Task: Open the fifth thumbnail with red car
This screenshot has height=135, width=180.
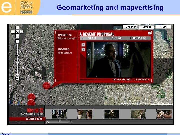Action: [164, 114]
